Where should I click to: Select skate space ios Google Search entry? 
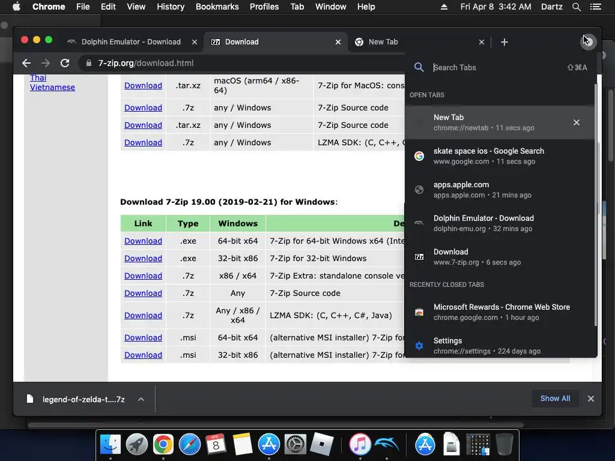(500, 156)
